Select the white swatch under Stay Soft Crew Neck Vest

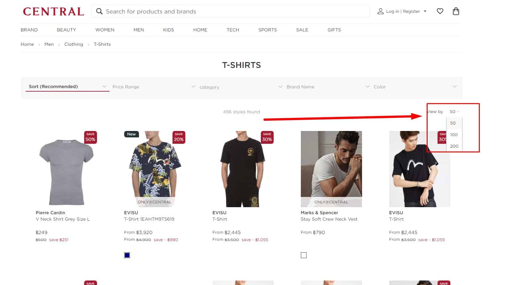tap(303, 255)
